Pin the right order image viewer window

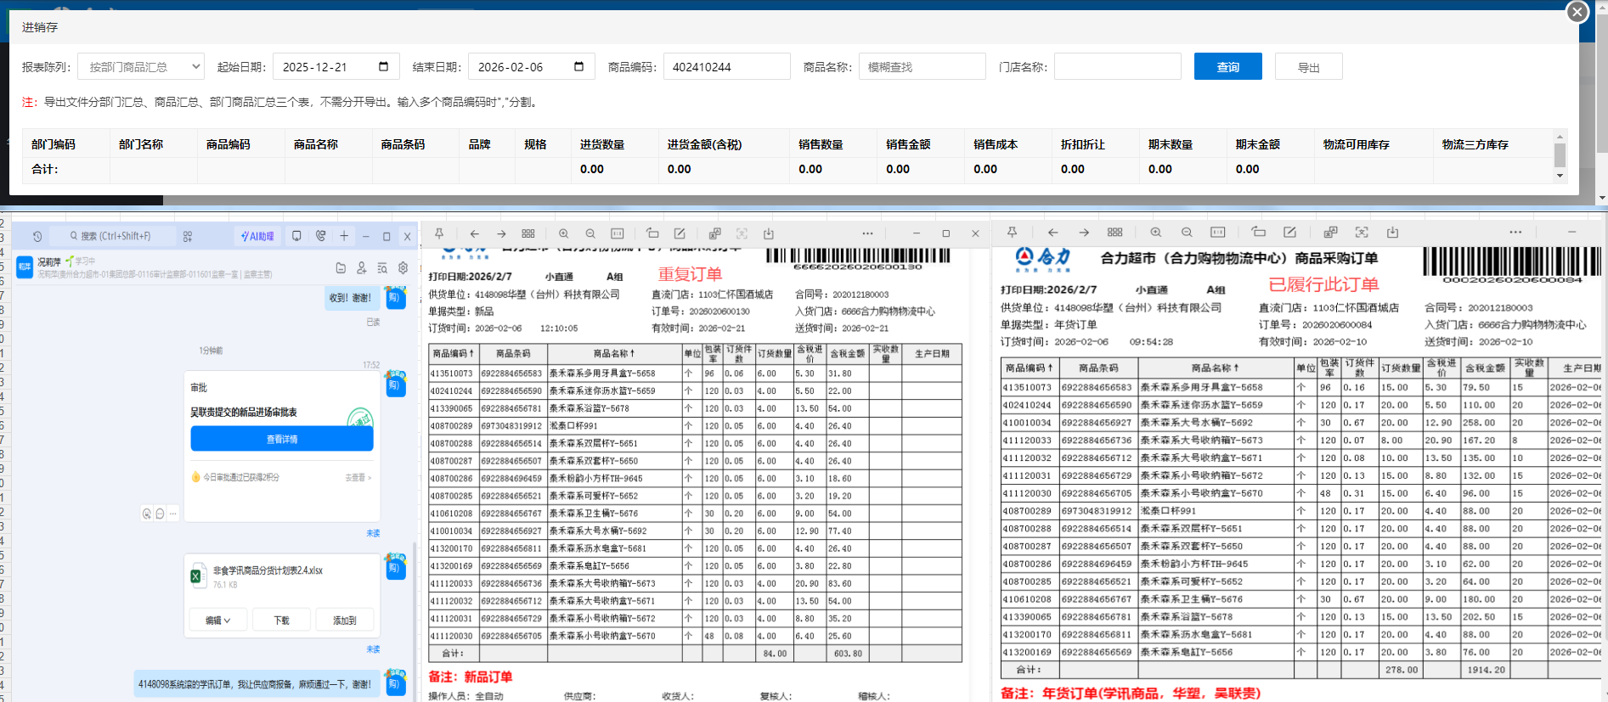(1012, 232)
